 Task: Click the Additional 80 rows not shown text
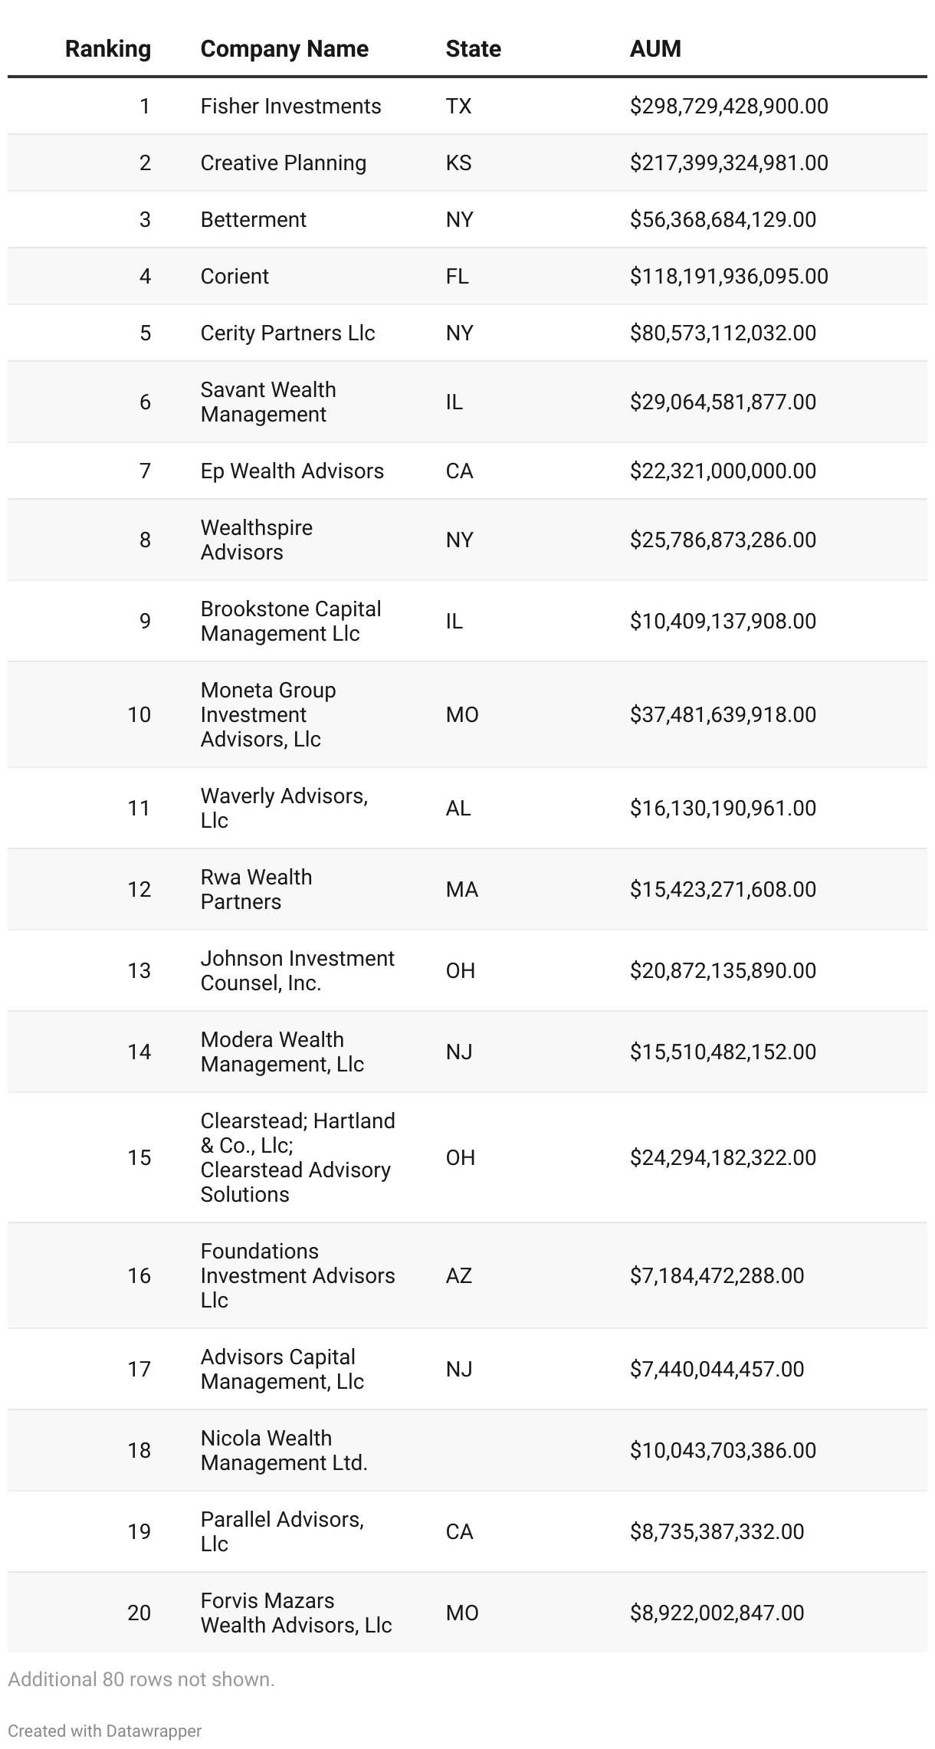pyautogui.click(x=141, y=1679)
